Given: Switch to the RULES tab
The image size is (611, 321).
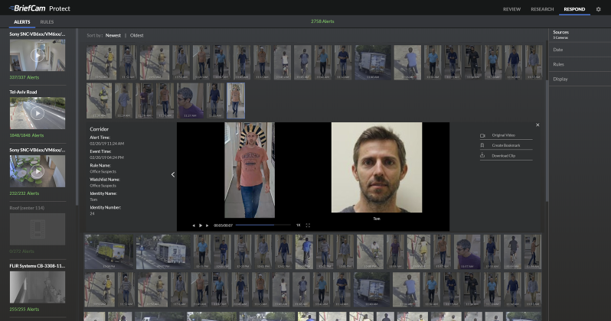Looking at the screenshot, I should (47, 22).
